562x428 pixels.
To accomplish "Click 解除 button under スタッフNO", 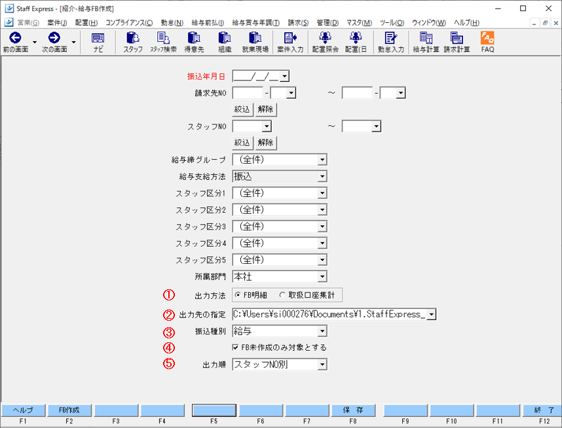I will 265,143.
